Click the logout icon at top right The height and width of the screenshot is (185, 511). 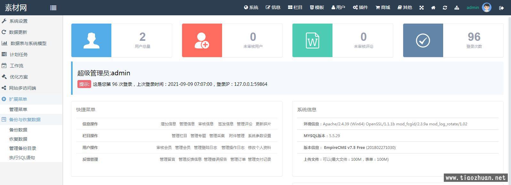pos(501,8)
